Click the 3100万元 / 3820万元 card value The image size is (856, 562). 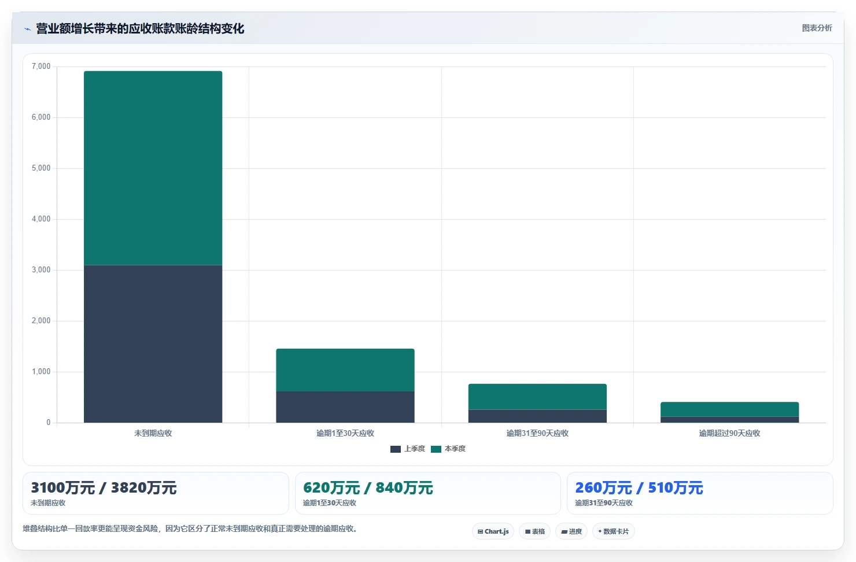(x=104, y=488)
